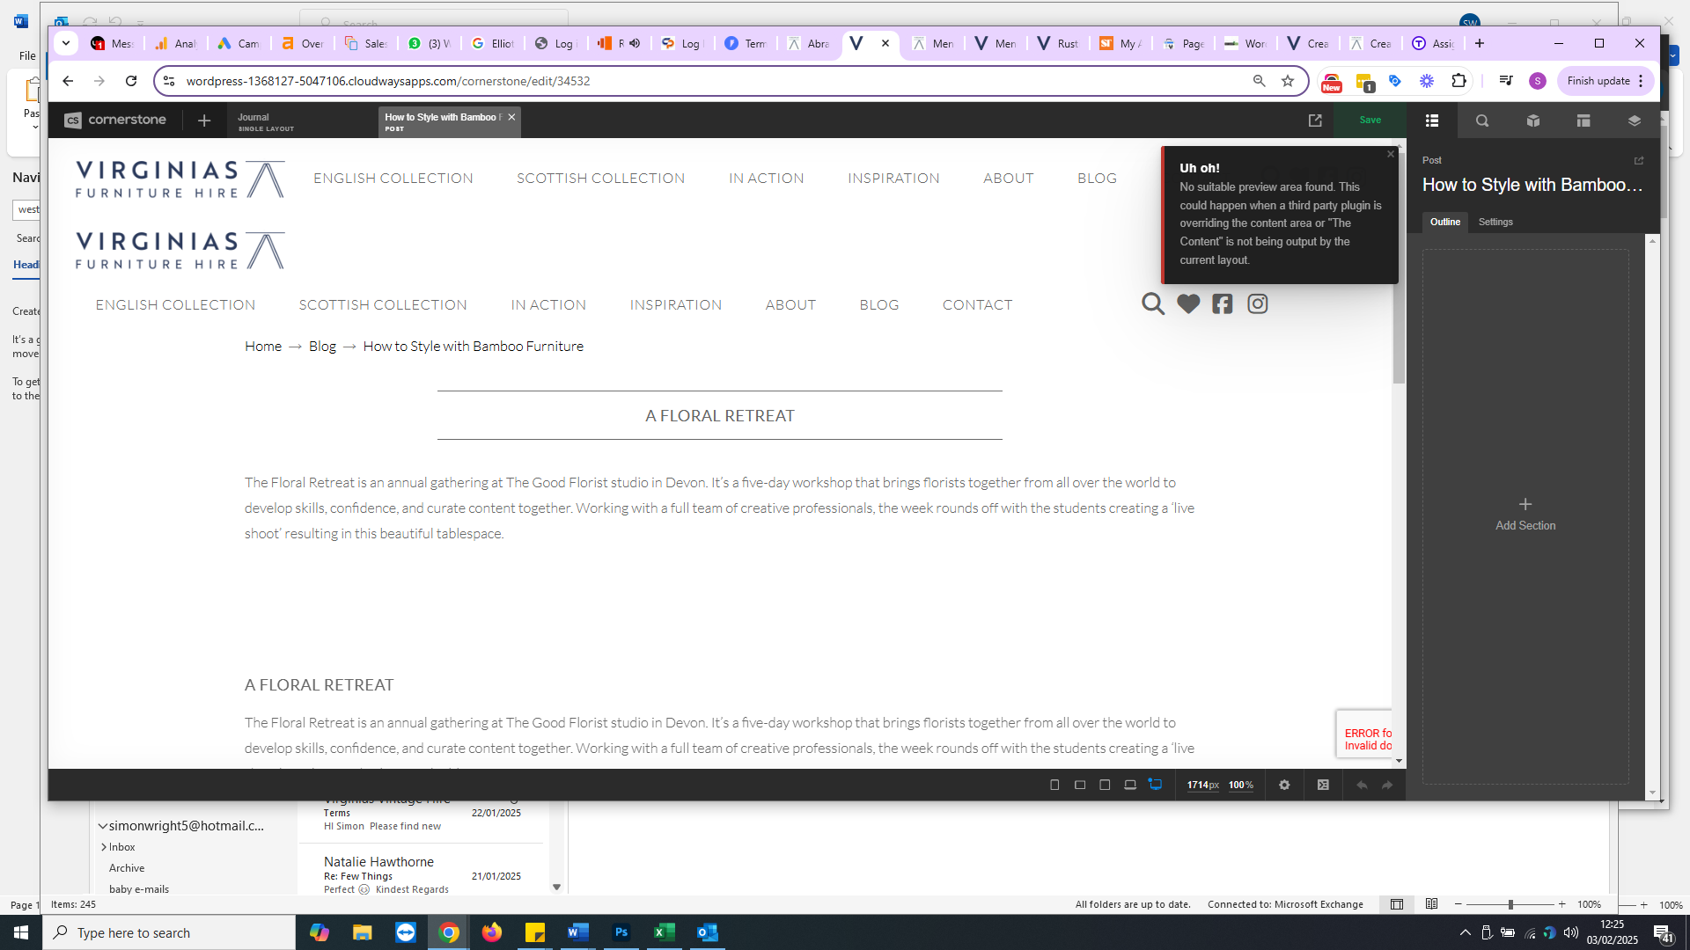Open the Cornerstone elements cube panel

[1532, 121]
